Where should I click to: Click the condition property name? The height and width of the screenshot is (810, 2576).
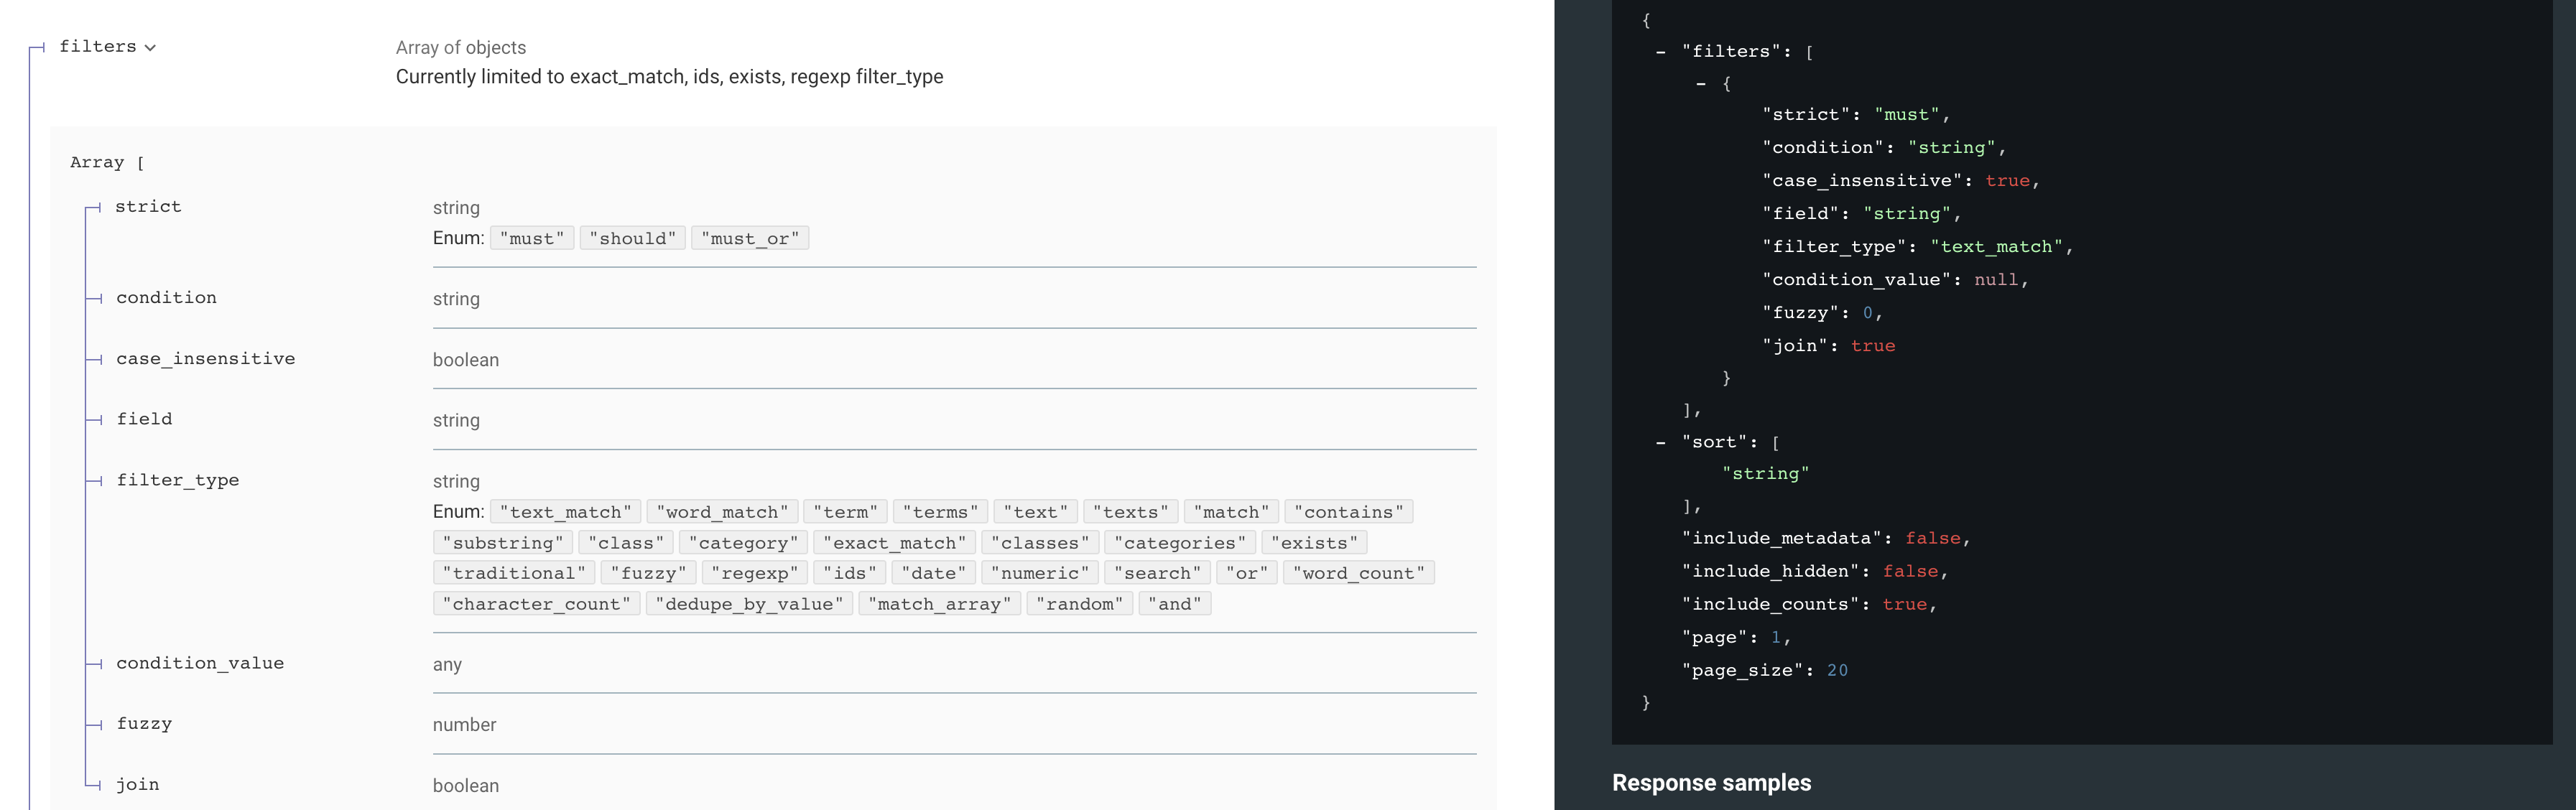coord(166,298)
